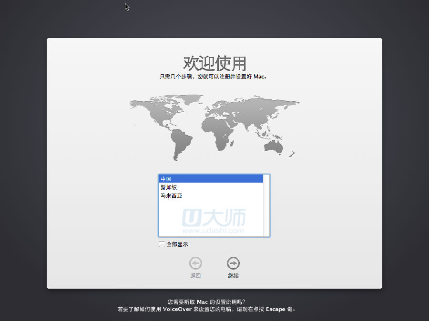Click the www.udashi.com watermark text
The image size is (429, 321).
[x=213, y=231]
